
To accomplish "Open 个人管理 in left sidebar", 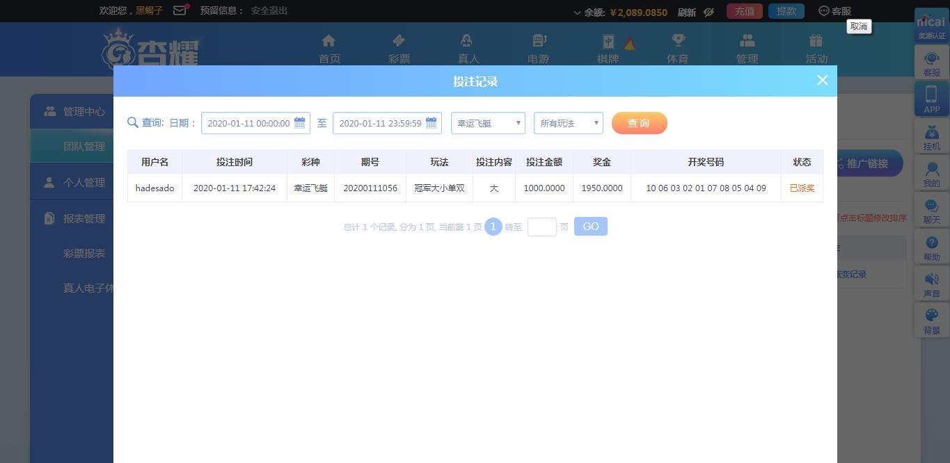I will point(72,182).
